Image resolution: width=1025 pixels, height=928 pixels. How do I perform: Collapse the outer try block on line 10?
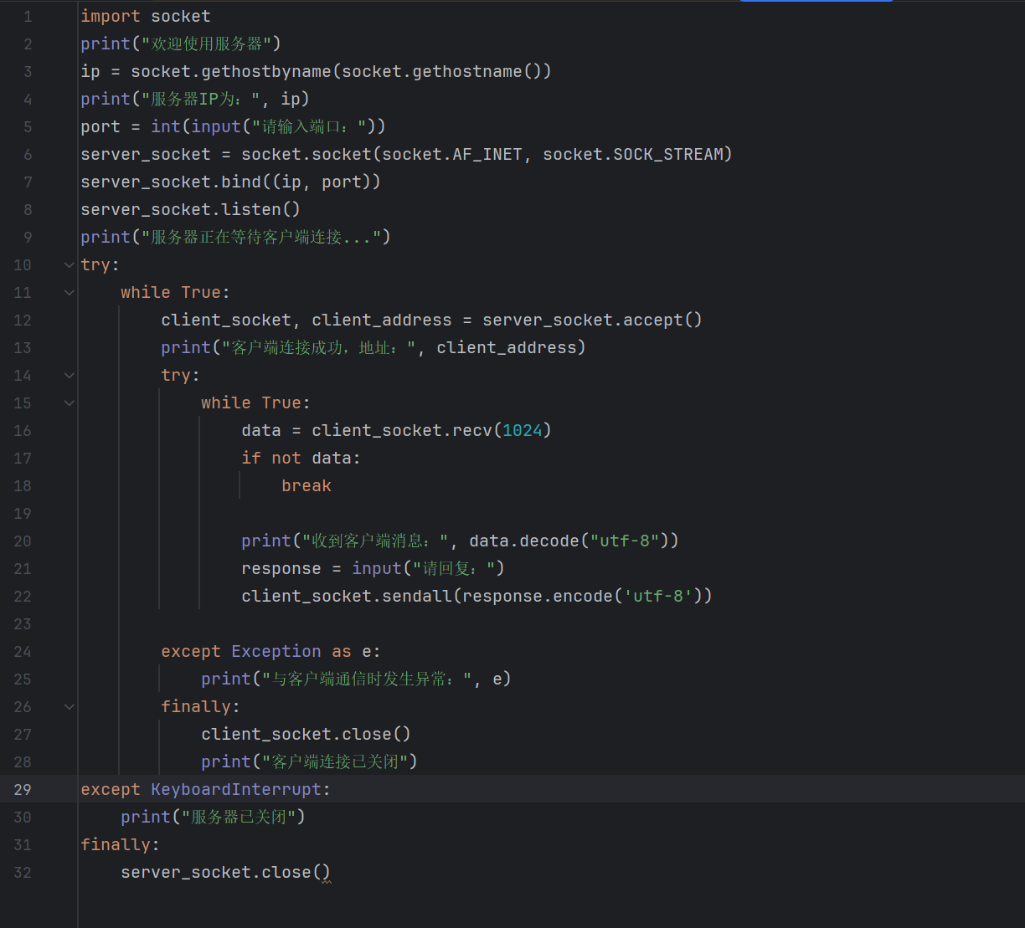69,264
